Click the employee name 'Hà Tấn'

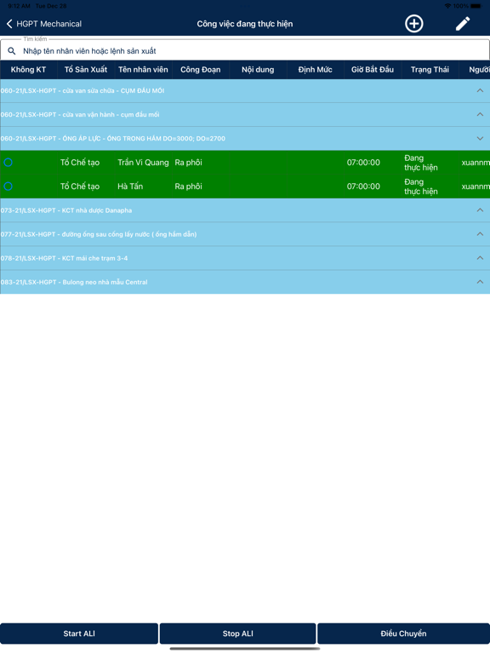(x=130, y=186)
